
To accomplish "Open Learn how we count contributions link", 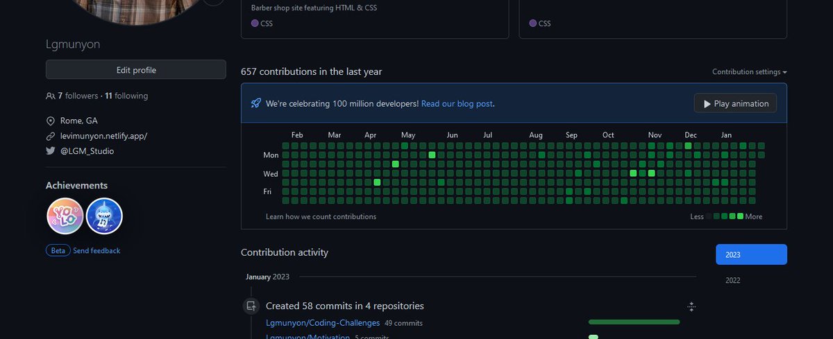I will coord(321,216).
